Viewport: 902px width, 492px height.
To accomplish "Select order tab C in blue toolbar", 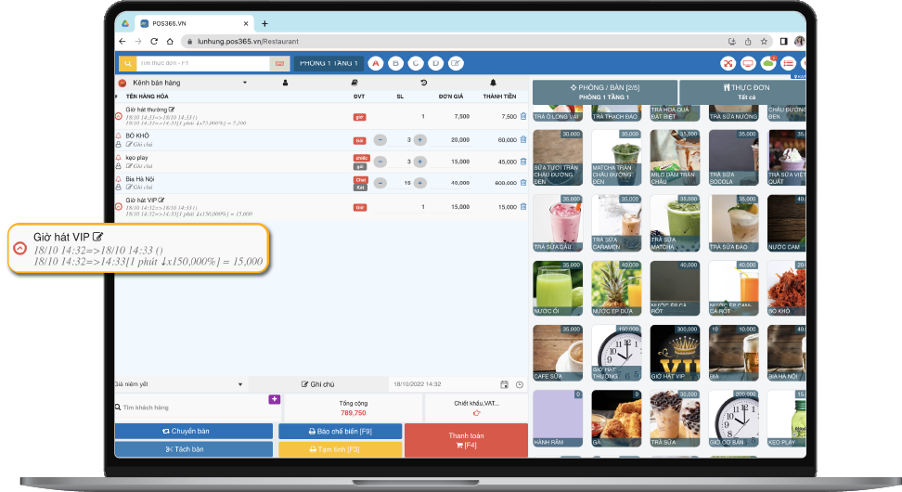I will 416,63.
